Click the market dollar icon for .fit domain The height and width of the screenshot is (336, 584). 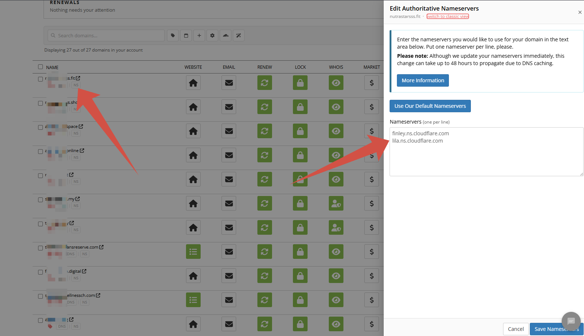(372, 83)
